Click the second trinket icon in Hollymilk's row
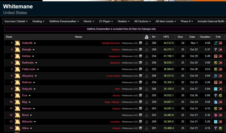This screenshot has width=226, height=133. (220, 43)
